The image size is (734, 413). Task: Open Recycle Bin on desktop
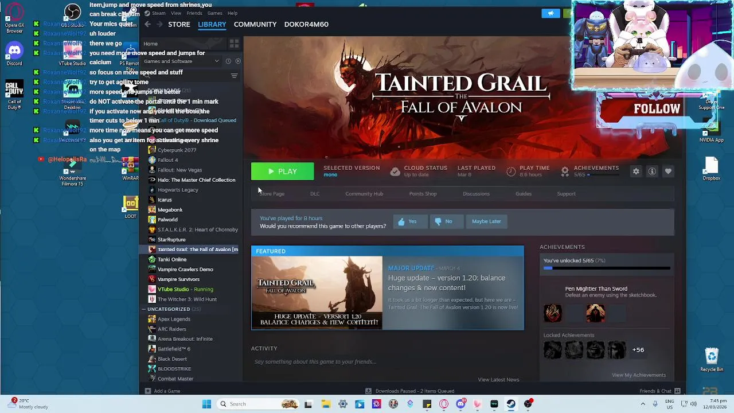point(712,360)
